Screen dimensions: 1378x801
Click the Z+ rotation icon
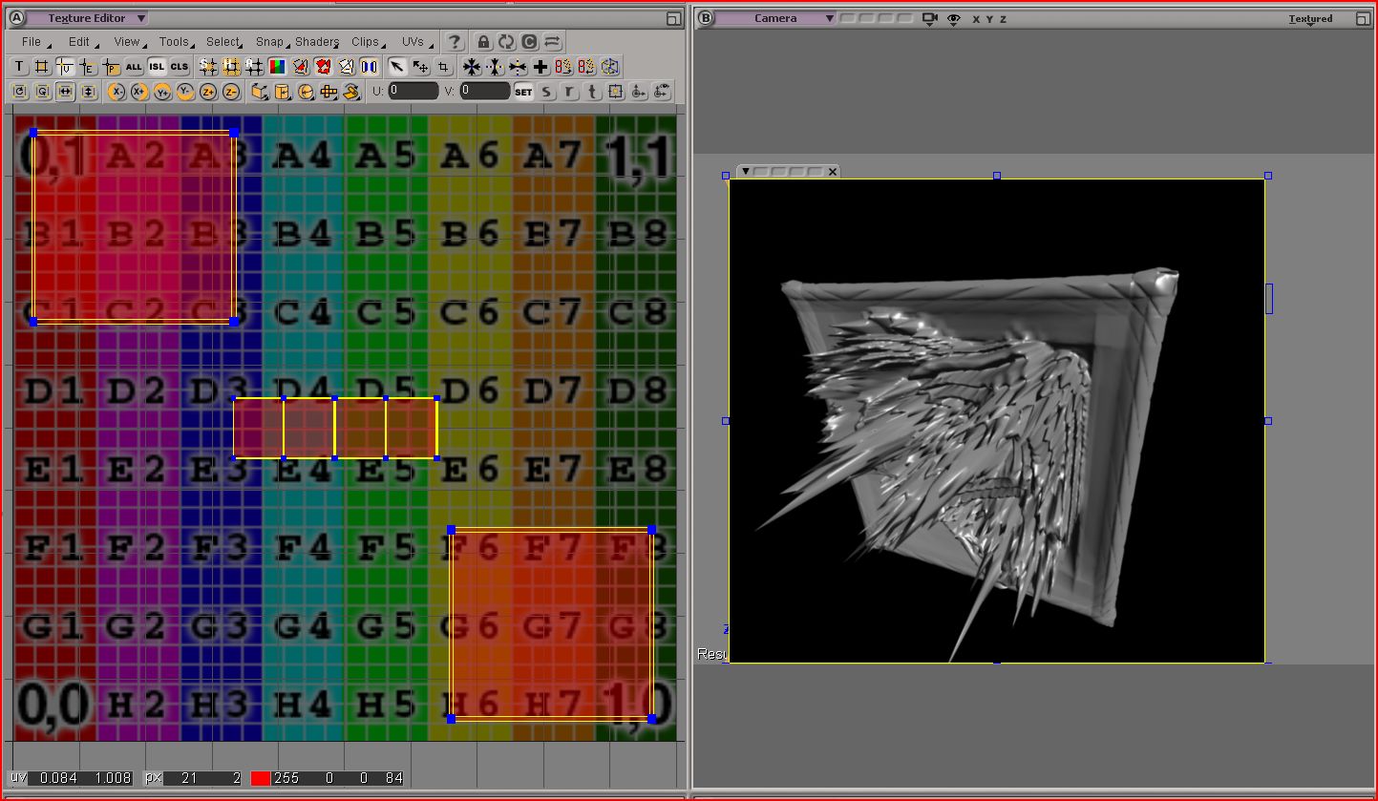(209, 91)
